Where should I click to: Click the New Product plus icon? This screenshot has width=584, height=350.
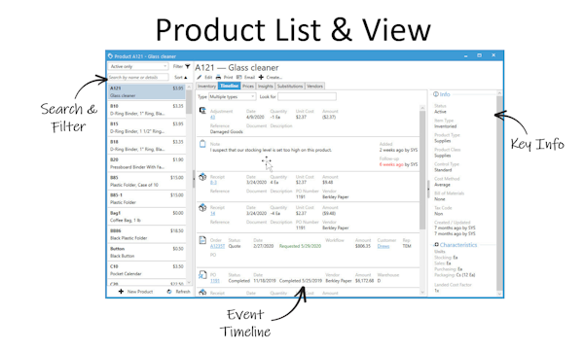pyautogui.click(x=121, y=292)
